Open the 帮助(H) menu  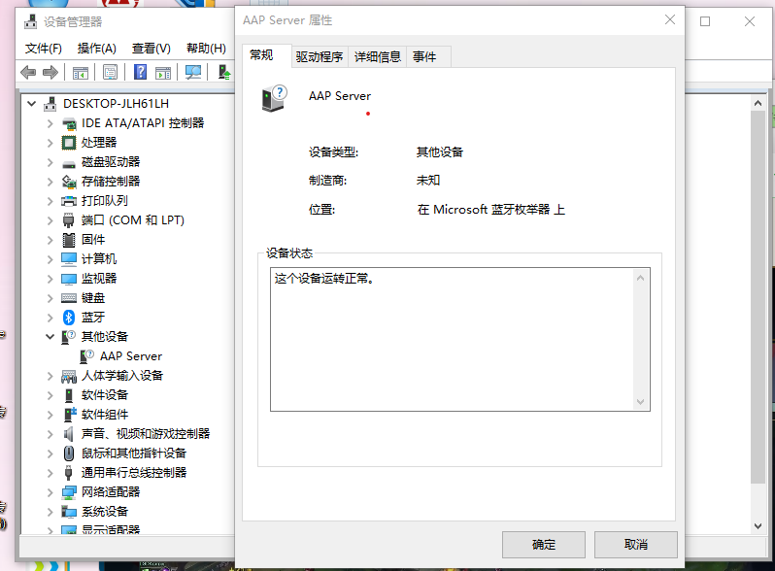click(206, 49)
